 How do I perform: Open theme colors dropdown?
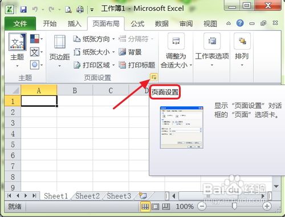coord(36,39)
